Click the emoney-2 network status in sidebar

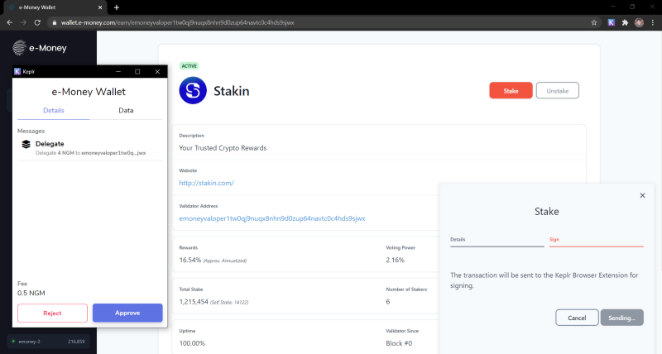(x=49, y=342)
